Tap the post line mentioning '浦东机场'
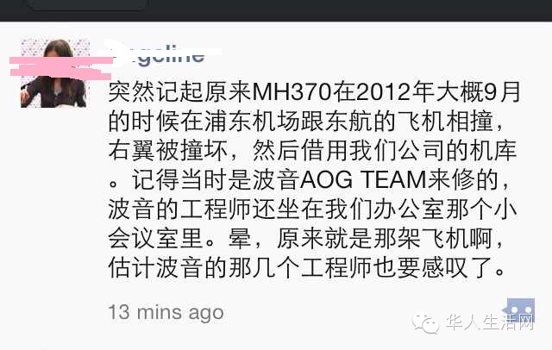Viewport: 552px width, 350px height. [305, 122]
